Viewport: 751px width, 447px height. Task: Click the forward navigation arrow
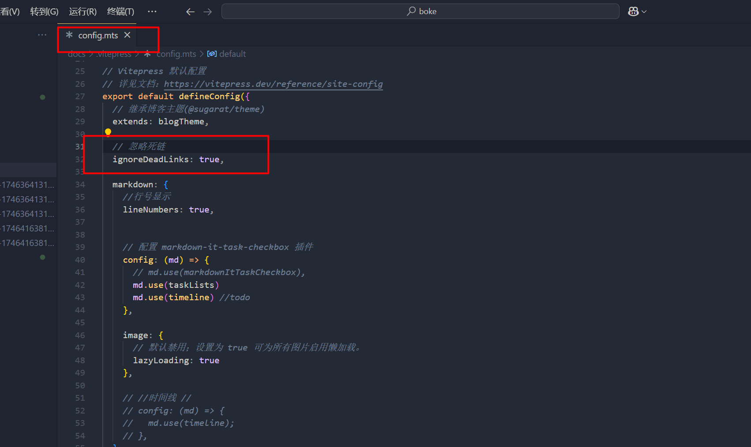pos(208,12)
